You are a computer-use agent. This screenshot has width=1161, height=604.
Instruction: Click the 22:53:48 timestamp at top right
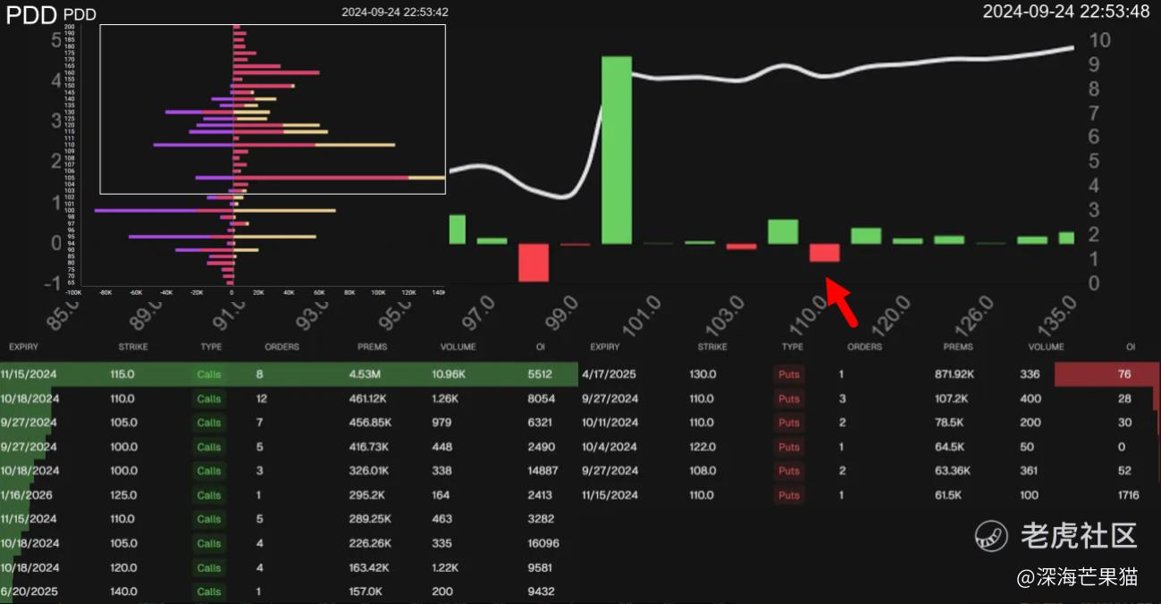(1066, 12)
